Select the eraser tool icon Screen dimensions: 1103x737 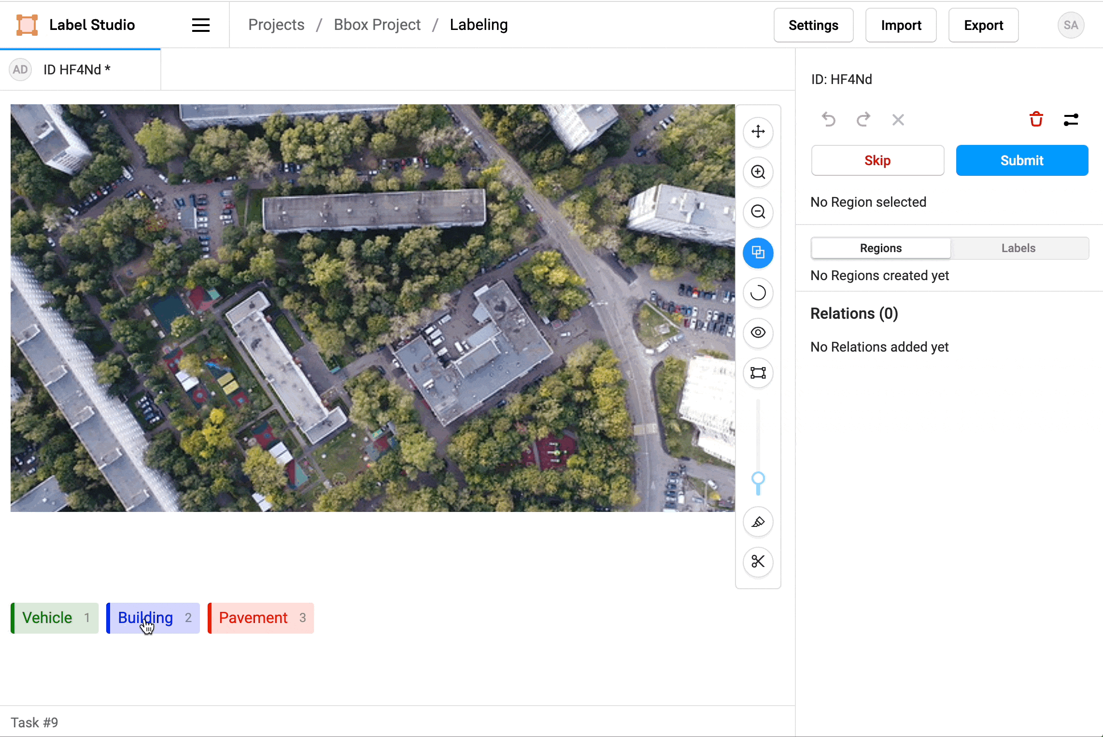click(x=758, y=522)
